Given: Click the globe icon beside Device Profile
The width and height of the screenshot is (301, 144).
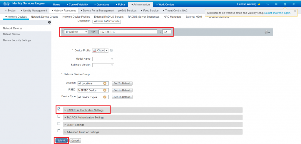Looking at the screenshot, I should coord(111,50).
